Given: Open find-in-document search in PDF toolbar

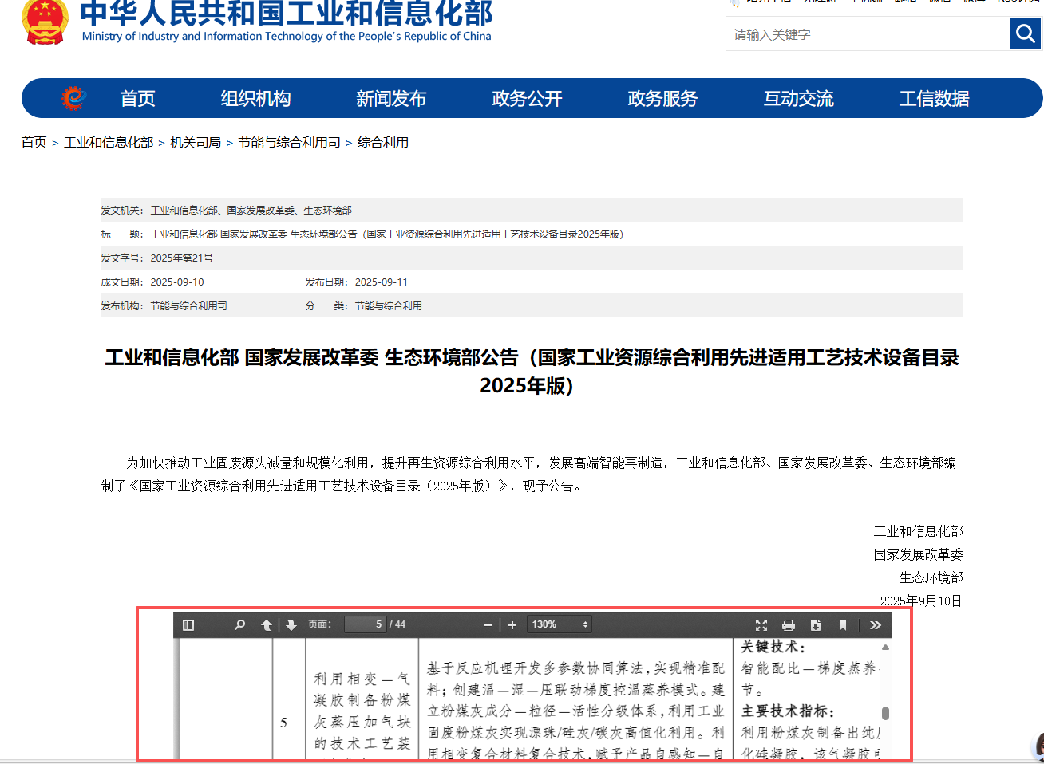Looking at the screenshot, I should pyautogui.click(x=239, y=625).
